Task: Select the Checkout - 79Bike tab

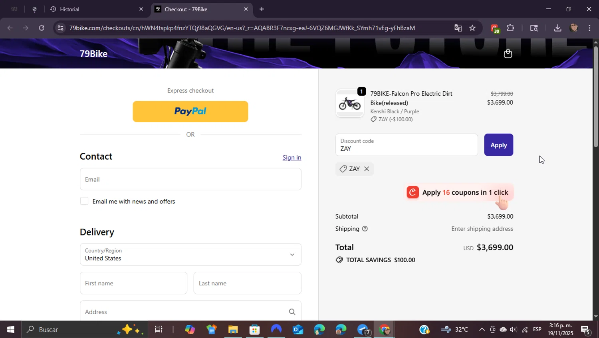Action: tap(202, 9)
